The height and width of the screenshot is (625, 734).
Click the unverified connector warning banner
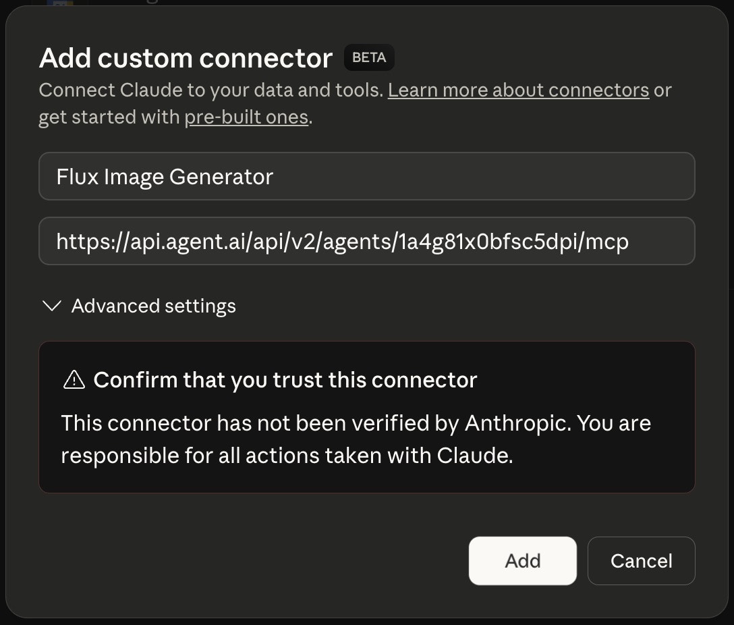[367, 416]
